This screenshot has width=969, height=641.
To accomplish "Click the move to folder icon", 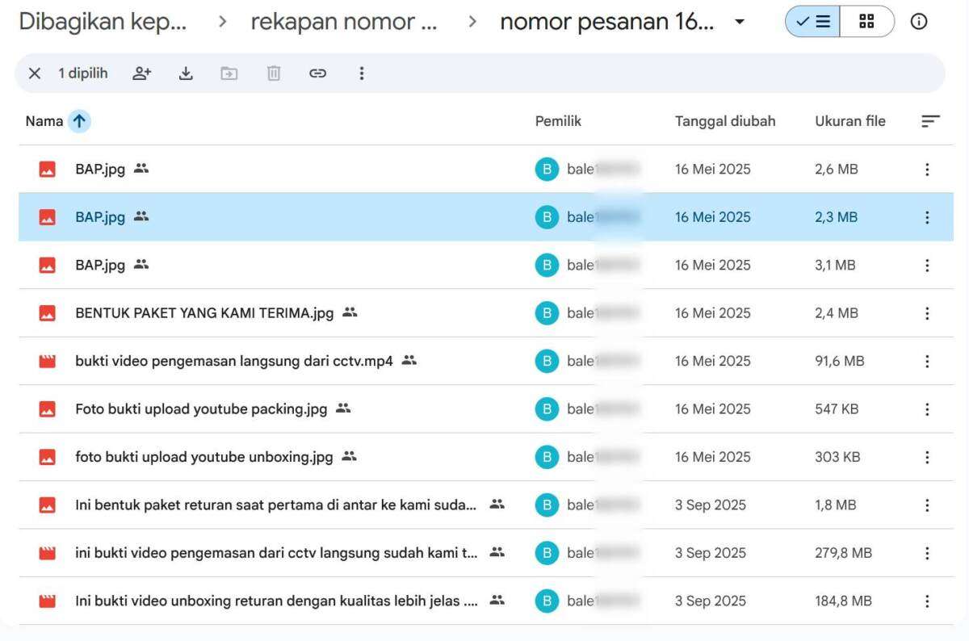I will [x=229, y=73].
